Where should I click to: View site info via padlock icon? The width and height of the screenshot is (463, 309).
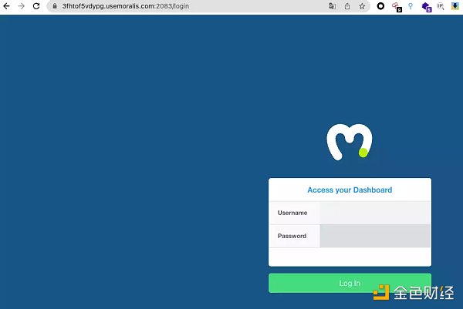click(x=55, y=6)
